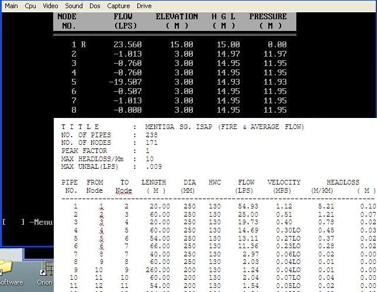The width and height of the screenshot is (377, 292).
Task: Click pipe 1 flow value 54.93
Action: pyautogui.click(x=248, y=206)
